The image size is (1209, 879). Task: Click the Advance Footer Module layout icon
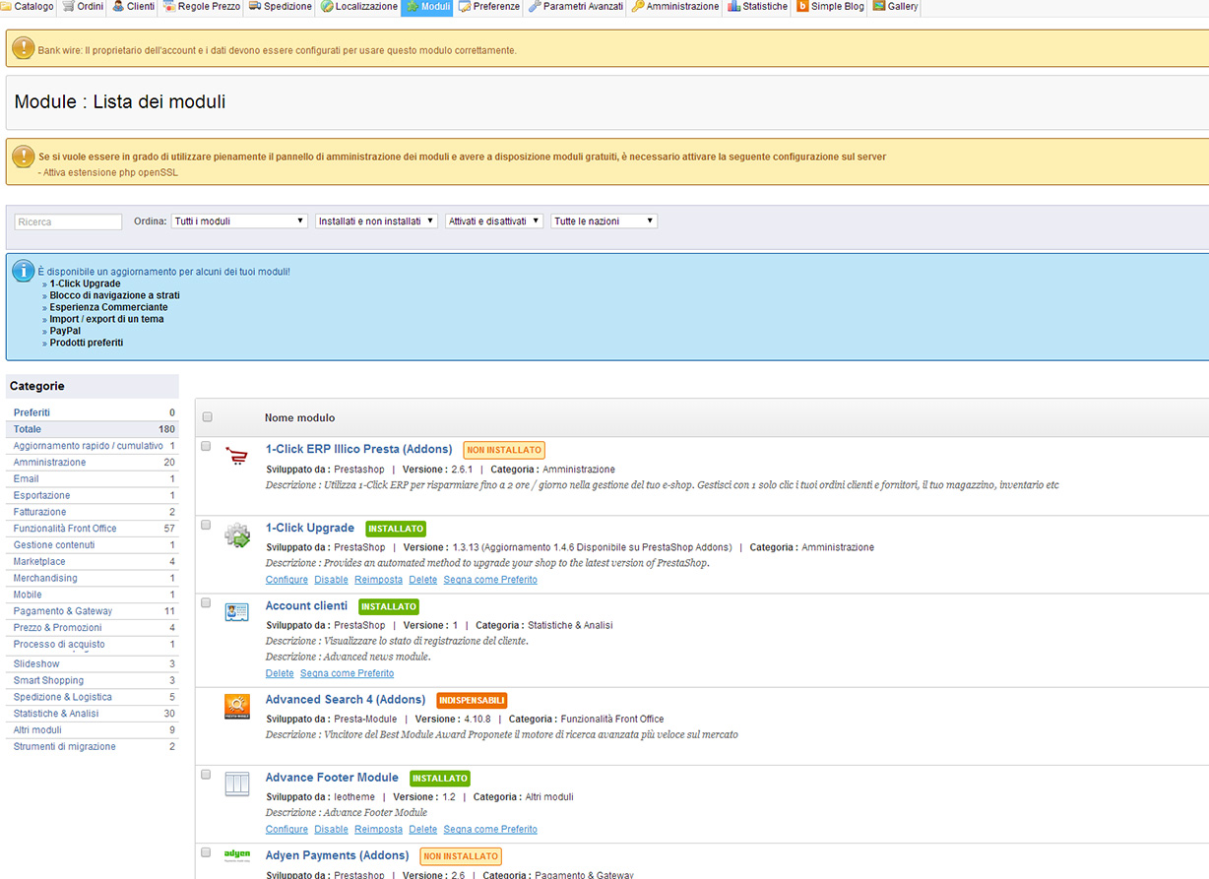click(236, 785)
